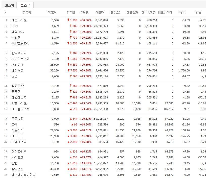Select the 에스에이티아이엔지 stock name
This screenshot has width=211, height=179.
click(24, 175)
